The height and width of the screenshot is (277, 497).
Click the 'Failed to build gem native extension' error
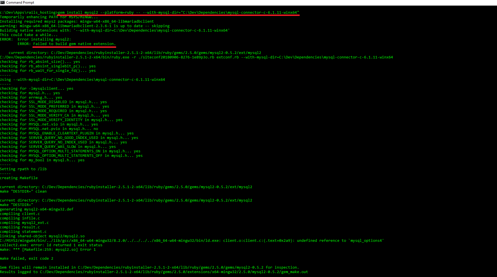(74, 44)
